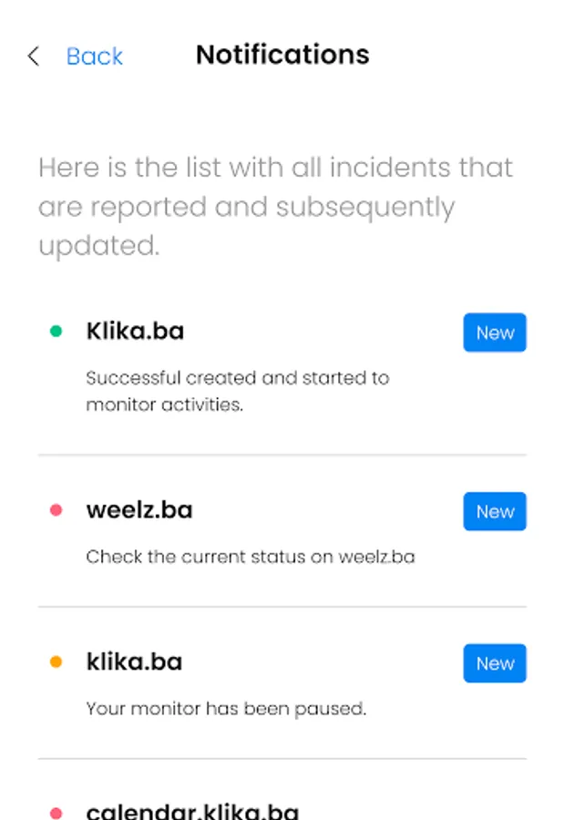Click the divider below the Klika.ba notification
The width and height of the screenshot is (564, 820).
(x=282, y=455)
